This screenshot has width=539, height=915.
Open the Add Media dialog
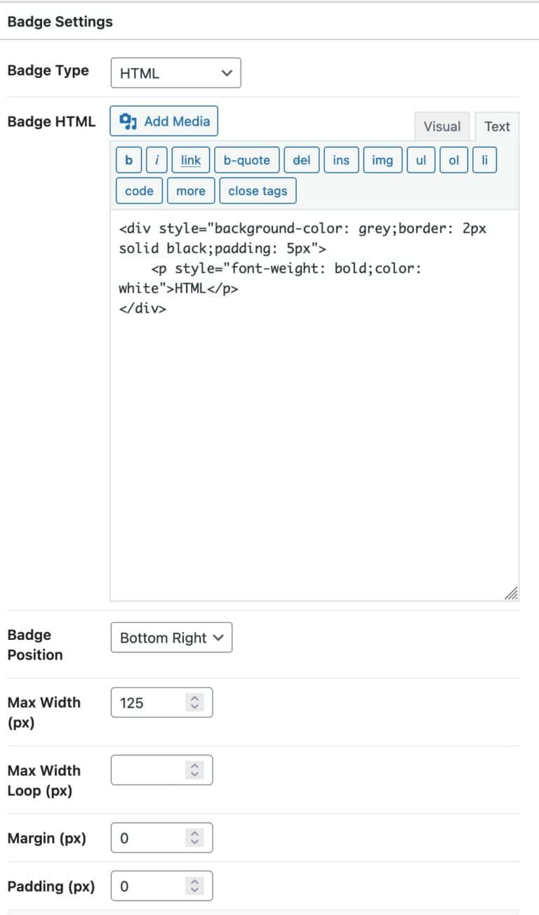coord(164,121)
